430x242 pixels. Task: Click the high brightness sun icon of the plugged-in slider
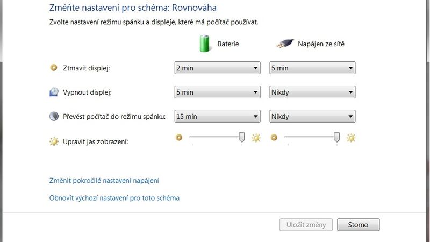(351, 138)
